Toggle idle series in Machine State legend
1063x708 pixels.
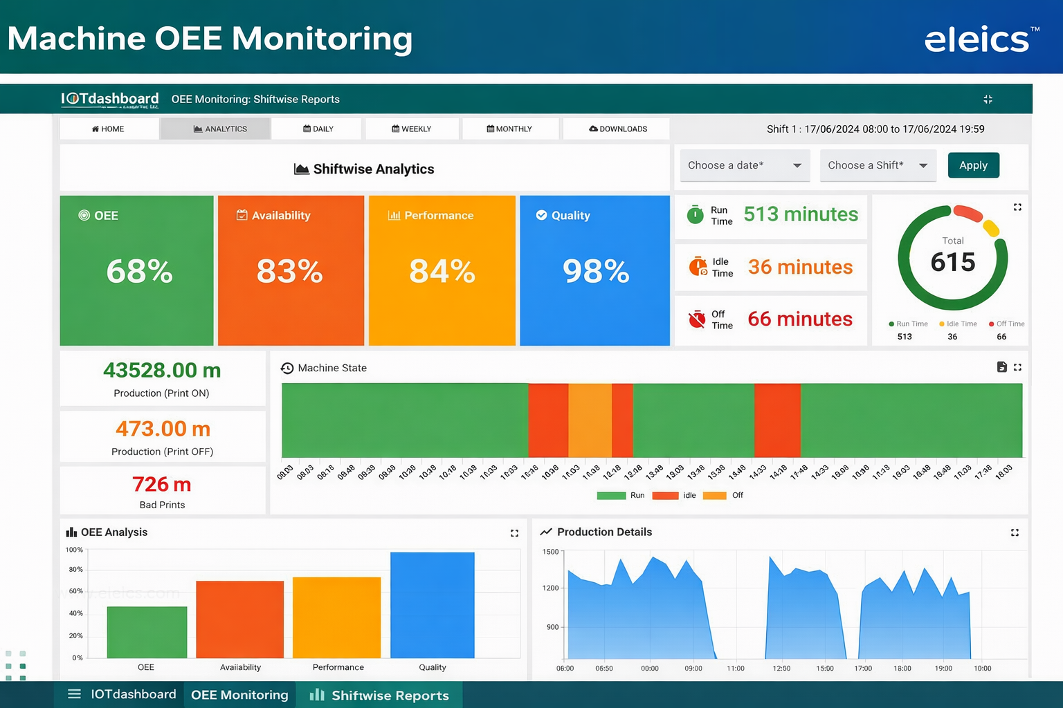(x=675, y=496)
